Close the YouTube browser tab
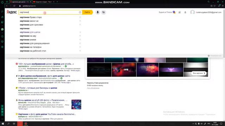 point(54,2)
